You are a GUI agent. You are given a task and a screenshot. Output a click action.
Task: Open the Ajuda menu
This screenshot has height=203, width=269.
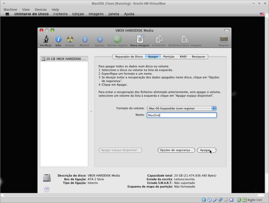click(x=129, y=14)
